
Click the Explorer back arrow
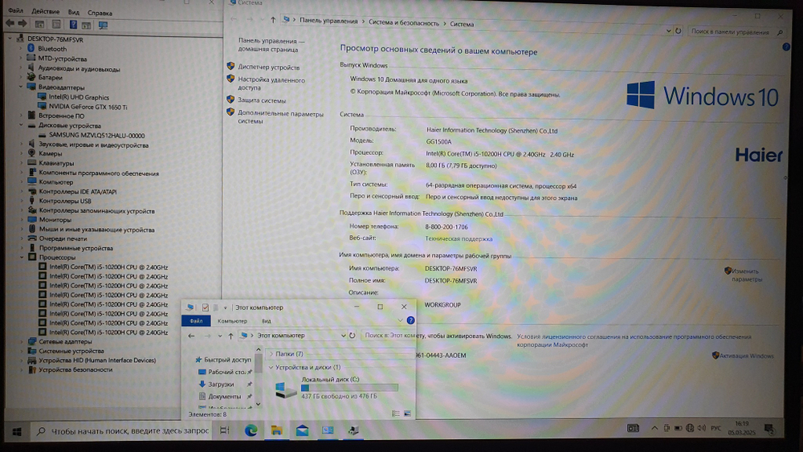pyautogui.click(x=191, y=336)
